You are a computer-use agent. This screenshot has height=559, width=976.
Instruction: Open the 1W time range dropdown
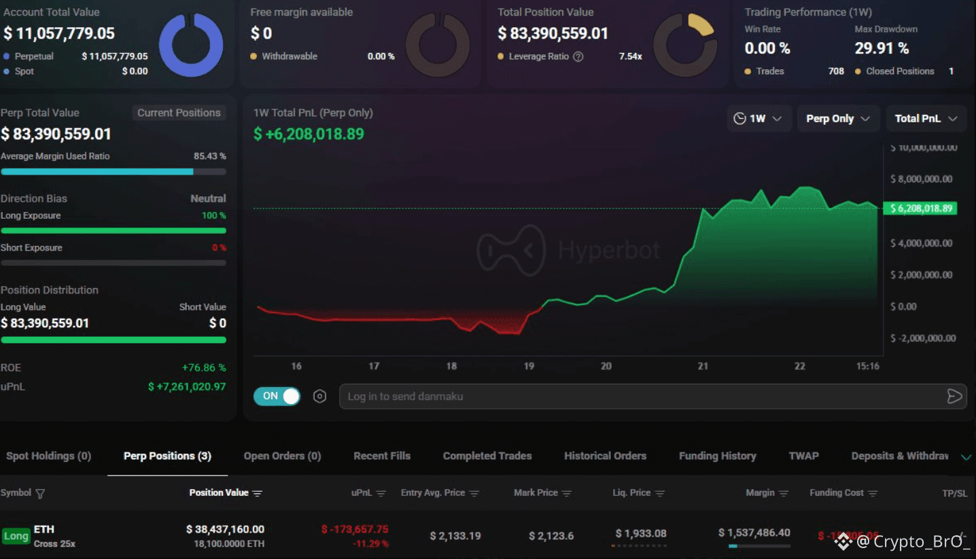(759, 118)
